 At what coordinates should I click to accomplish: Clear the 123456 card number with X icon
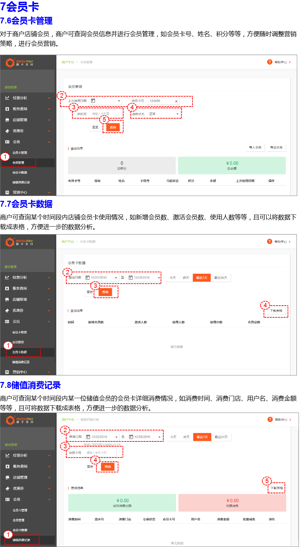tap(176, 101)
